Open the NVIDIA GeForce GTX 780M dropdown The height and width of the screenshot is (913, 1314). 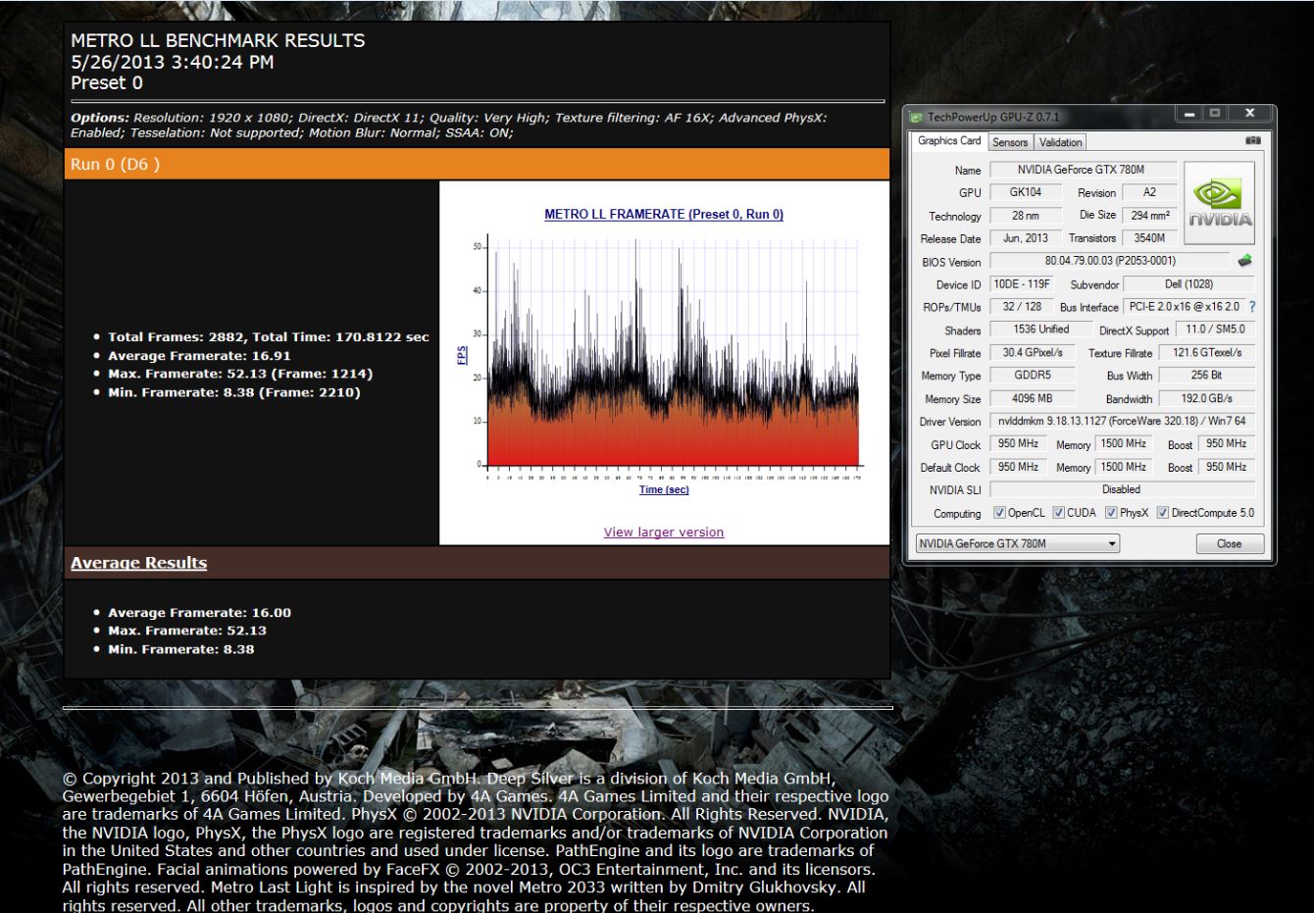[x=1018, y=543]
